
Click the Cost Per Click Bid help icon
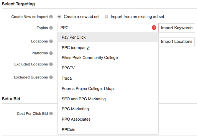click(x=51, y=114)
